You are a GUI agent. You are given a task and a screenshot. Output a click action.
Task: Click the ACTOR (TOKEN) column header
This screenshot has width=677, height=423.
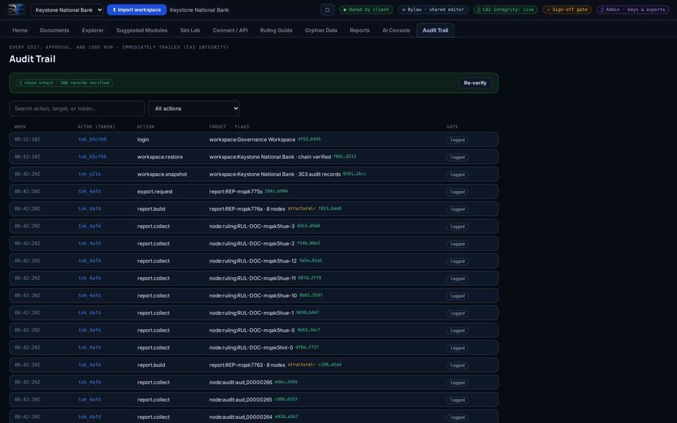point(96,127)
